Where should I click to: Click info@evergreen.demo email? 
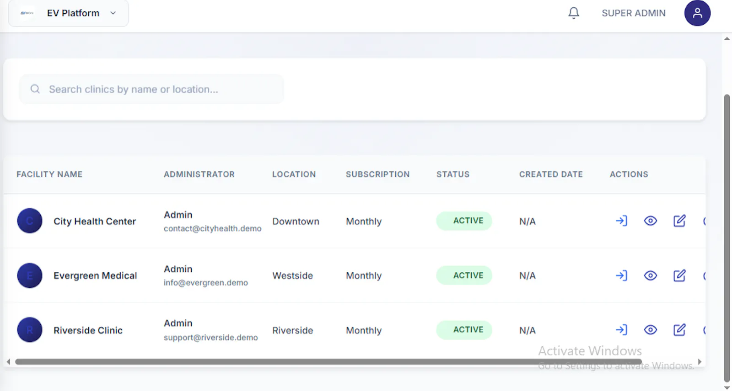(x=206, y=283)
